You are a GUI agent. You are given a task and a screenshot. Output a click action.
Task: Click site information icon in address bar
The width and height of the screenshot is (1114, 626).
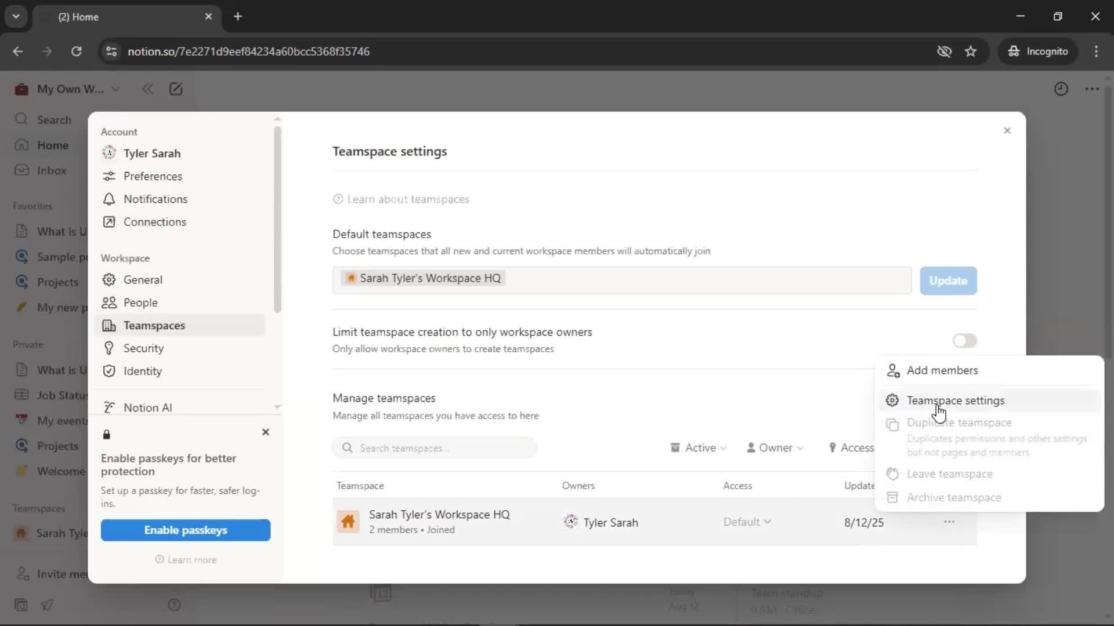click(x=111, y=52)
